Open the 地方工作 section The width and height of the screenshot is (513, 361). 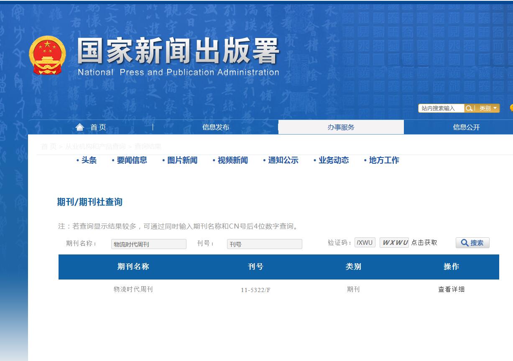tap(384, 160)
